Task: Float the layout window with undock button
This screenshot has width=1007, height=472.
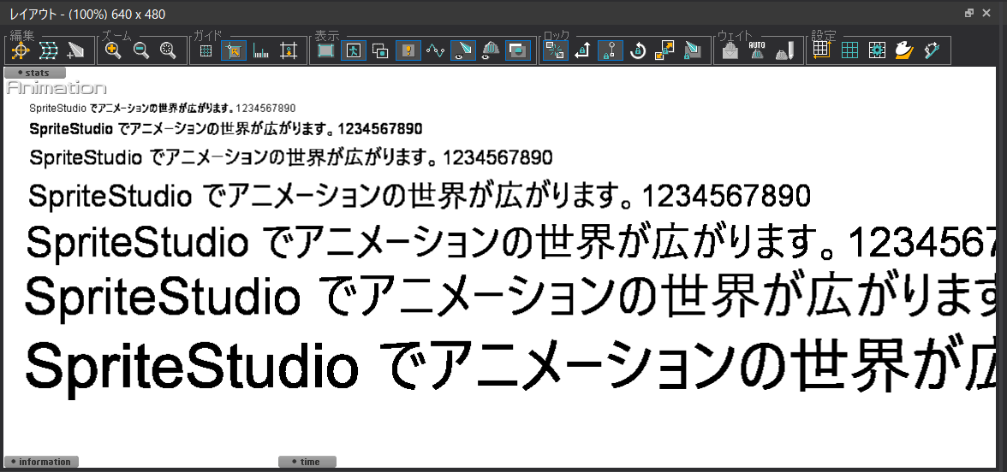Action: click(969, 13)
